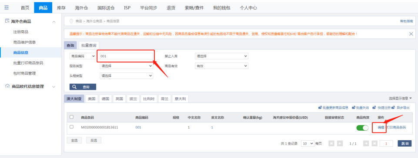Open the 个人中心 top menu

click(248, 8)
